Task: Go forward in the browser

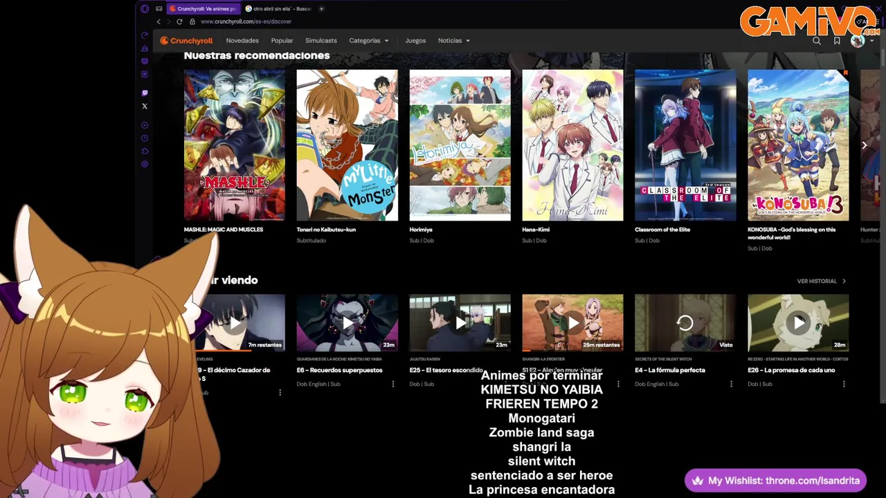Action: [x=169, y=21]
